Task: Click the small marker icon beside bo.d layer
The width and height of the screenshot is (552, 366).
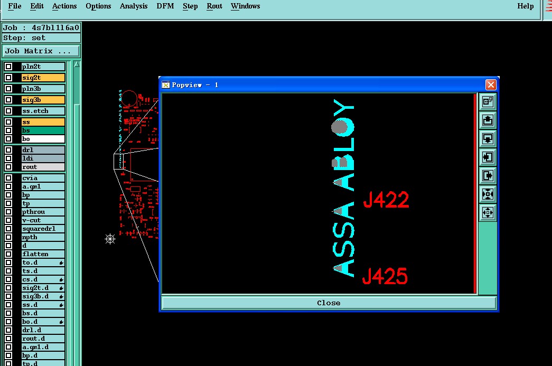Action: [x=61, y=322]
